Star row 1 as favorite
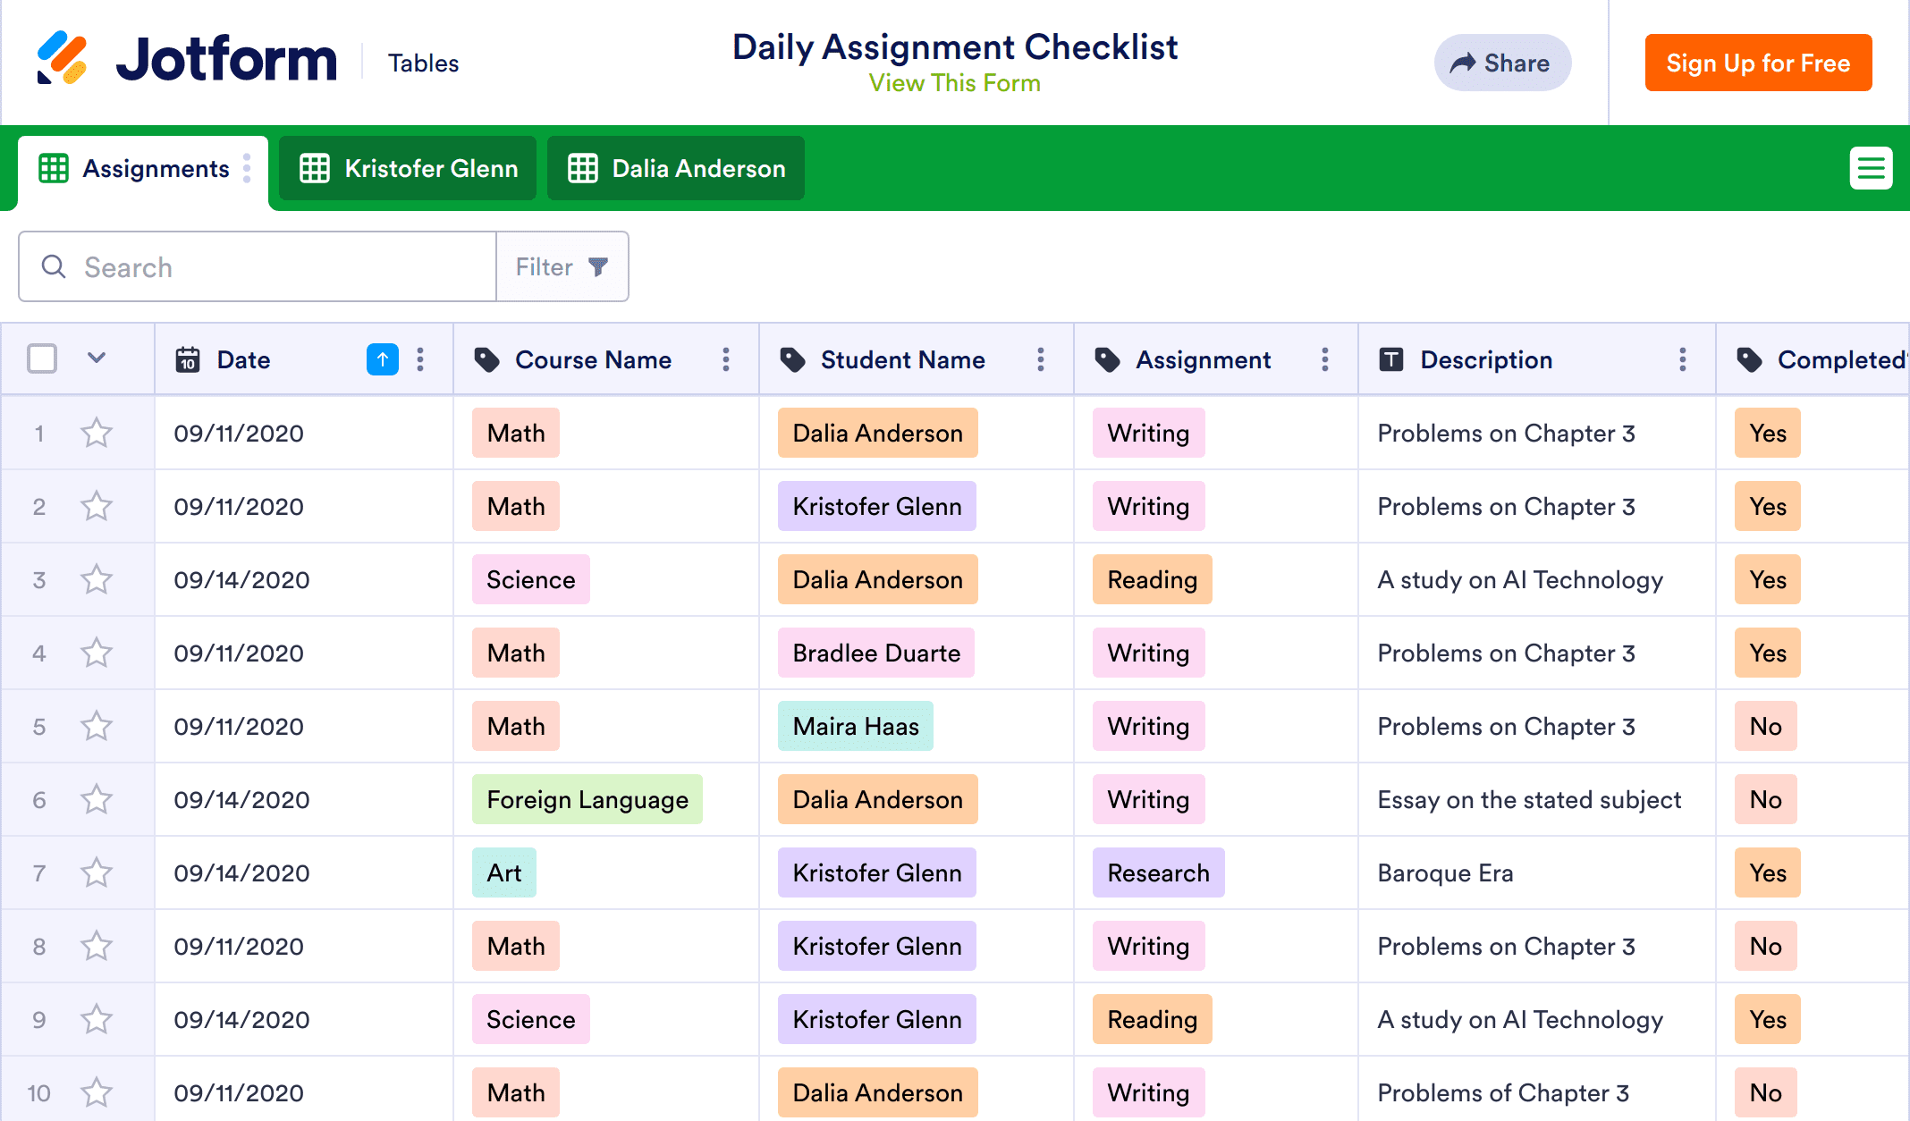The width and height of the screenshot is (1910, 1121). click(97, 434)
